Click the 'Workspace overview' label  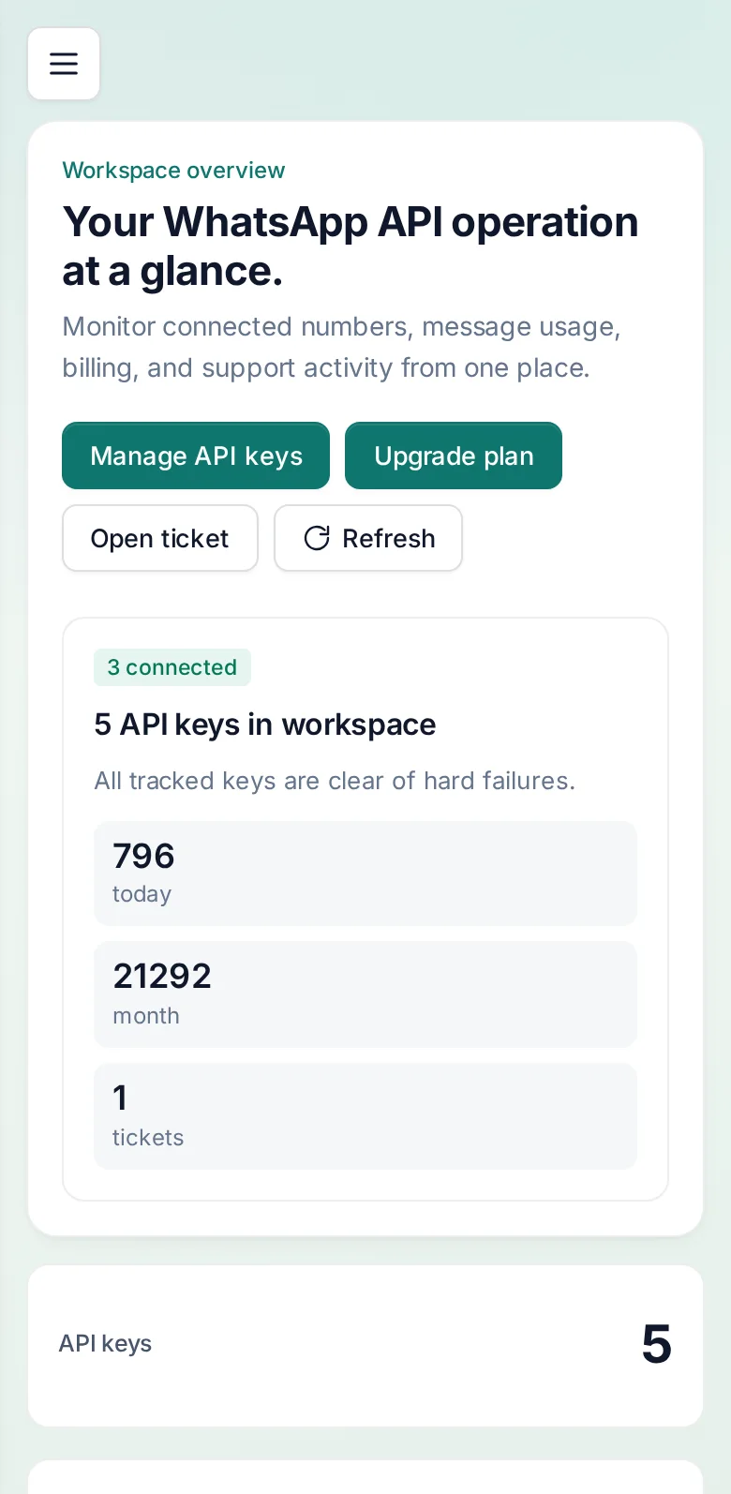pos(173,171)
